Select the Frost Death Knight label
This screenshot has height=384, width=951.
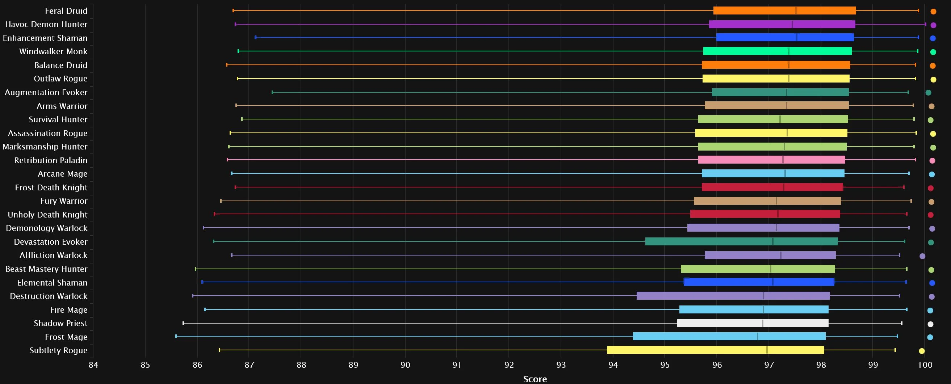pyautogui.click(x=51, y=187)
